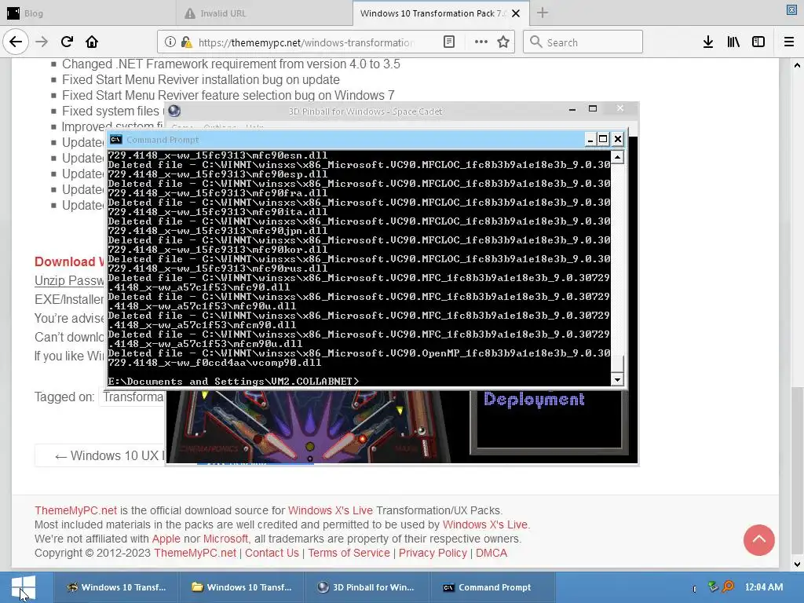Viewport: 804px width, 603px height.
Task: Open the Apple link in footer
Action: (166, 539)
